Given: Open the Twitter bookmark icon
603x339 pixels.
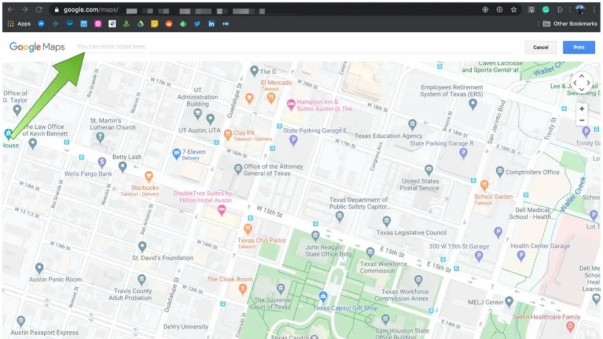Looking at the screenshot, I should (x=197, y=24).
